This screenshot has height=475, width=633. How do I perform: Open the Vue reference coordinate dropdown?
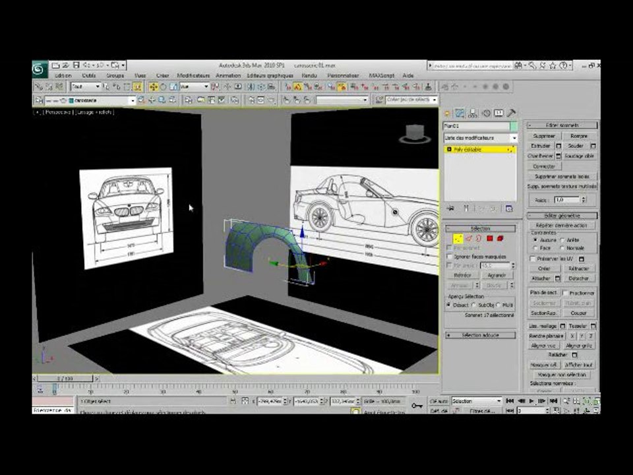click(194, 86)
